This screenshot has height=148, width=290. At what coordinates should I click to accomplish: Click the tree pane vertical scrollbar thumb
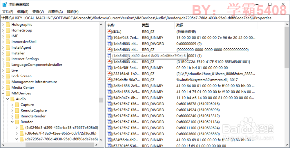click(x=101, y=100)
